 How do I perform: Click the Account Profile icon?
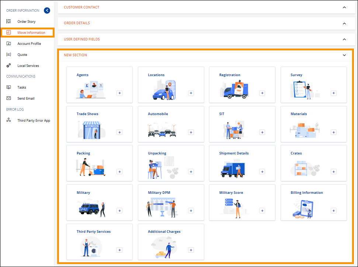coord(8,43)
